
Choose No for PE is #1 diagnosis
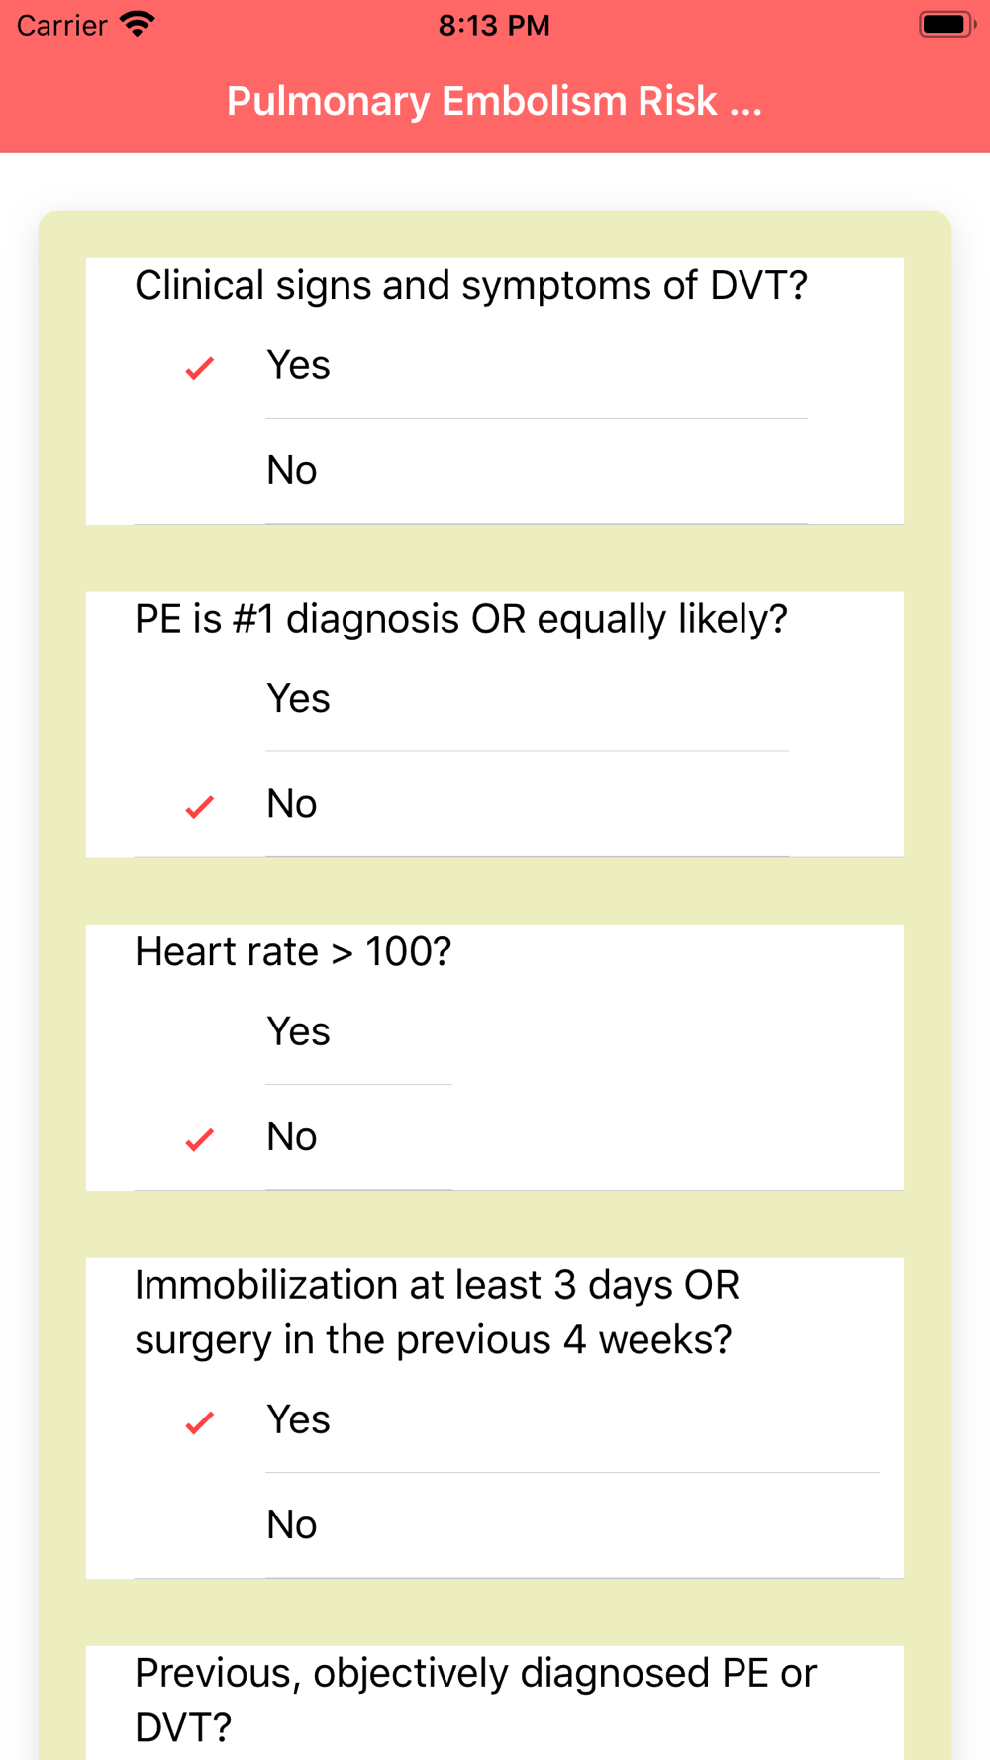pyautogui.click(x=461, y=804)
